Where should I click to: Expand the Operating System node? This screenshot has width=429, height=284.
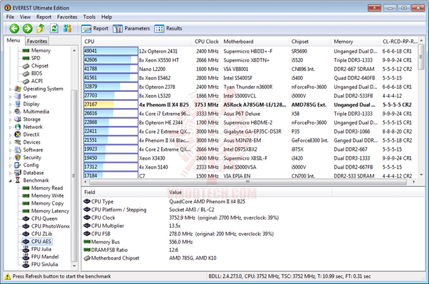10,89
